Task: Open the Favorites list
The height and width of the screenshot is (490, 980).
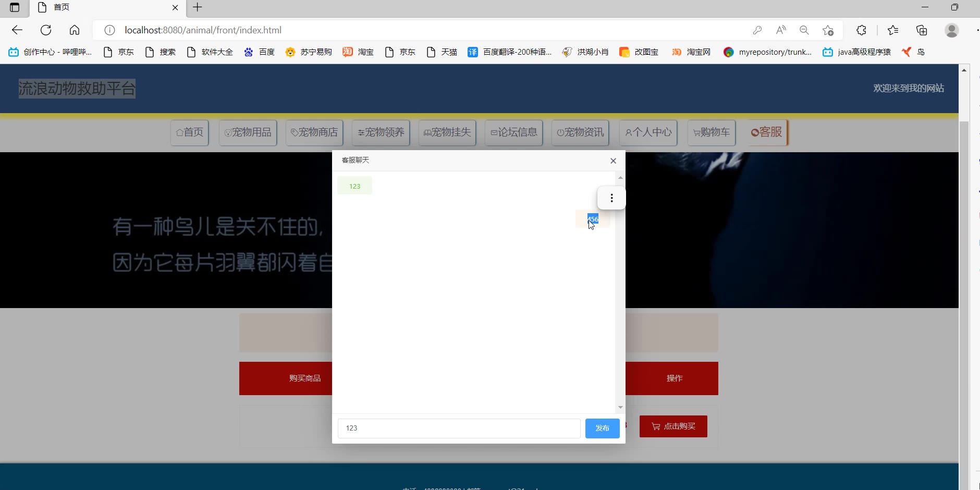Action: (893, 30)
